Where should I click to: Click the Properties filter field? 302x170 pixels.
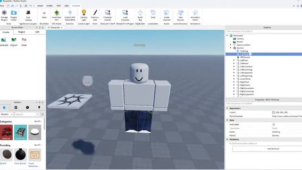coord(264,103)
